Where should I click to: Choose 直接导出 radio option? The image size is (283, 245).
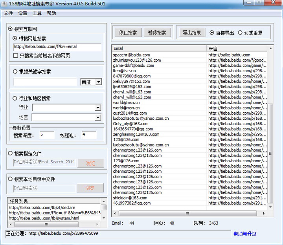coord(212,33)
